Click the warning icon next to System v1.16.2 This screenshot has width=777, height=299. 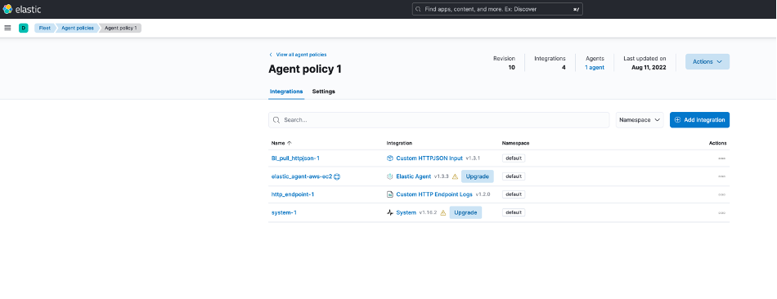click(443, 213)
